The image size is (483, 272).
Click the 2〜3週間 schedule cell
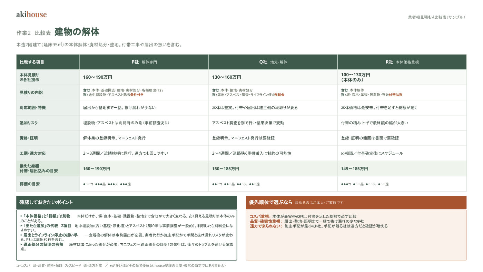pos(144,153)
